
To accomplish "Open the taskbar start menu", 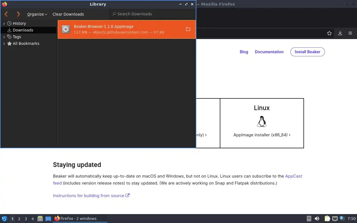I will pyautogui.click(x=4, y=219).
